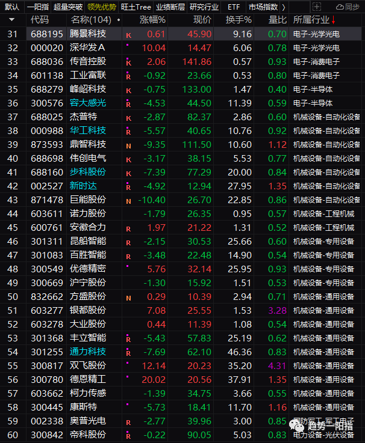Click industry 电子-半导体 for 峰岹科技

coord(313,90)
